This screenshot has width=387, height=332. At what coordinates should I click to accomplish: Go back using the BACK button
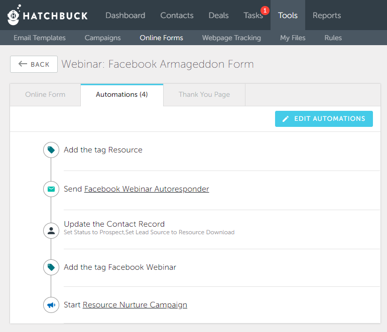point(34,64)
